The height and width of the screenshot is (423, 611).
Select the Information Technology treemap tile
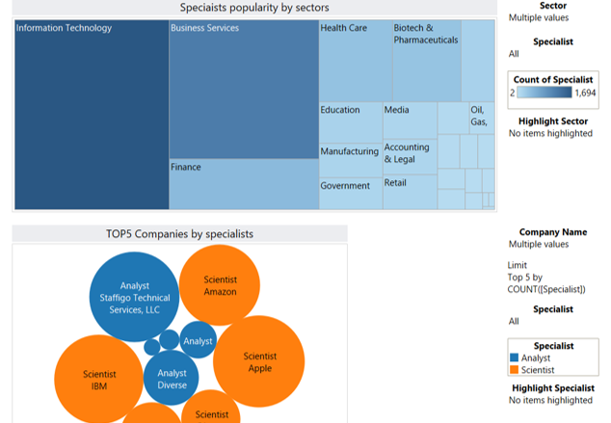(x=92, y=115)
